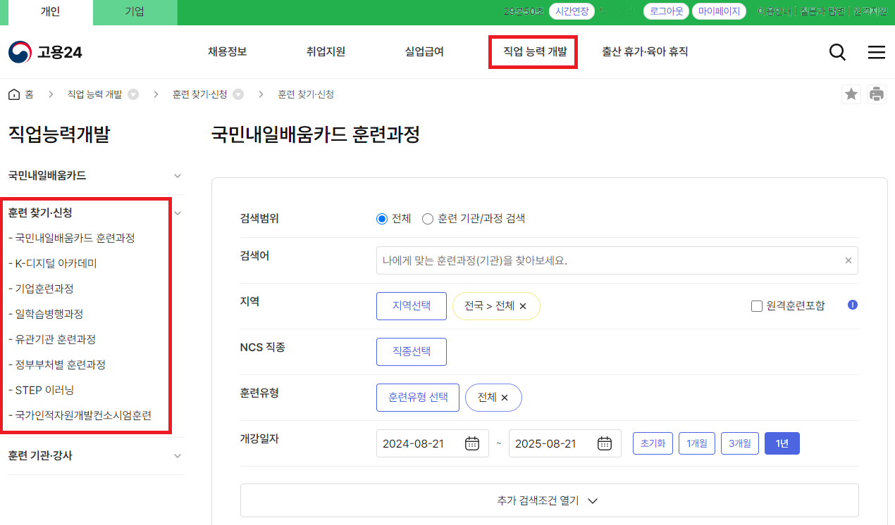
Task: Switch to the 기업 tab
Action: [x=135, y=12]
